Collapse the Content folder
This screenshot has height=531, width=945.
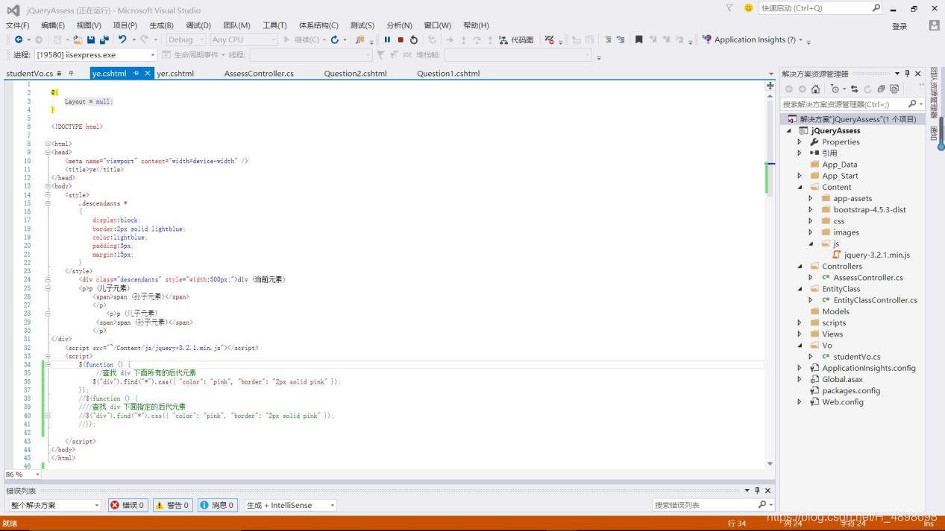[x=800, y=187]
